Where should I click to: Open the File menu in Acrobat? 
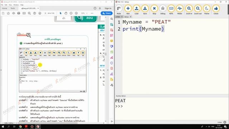pyautogui.click(x=2, y=5)
